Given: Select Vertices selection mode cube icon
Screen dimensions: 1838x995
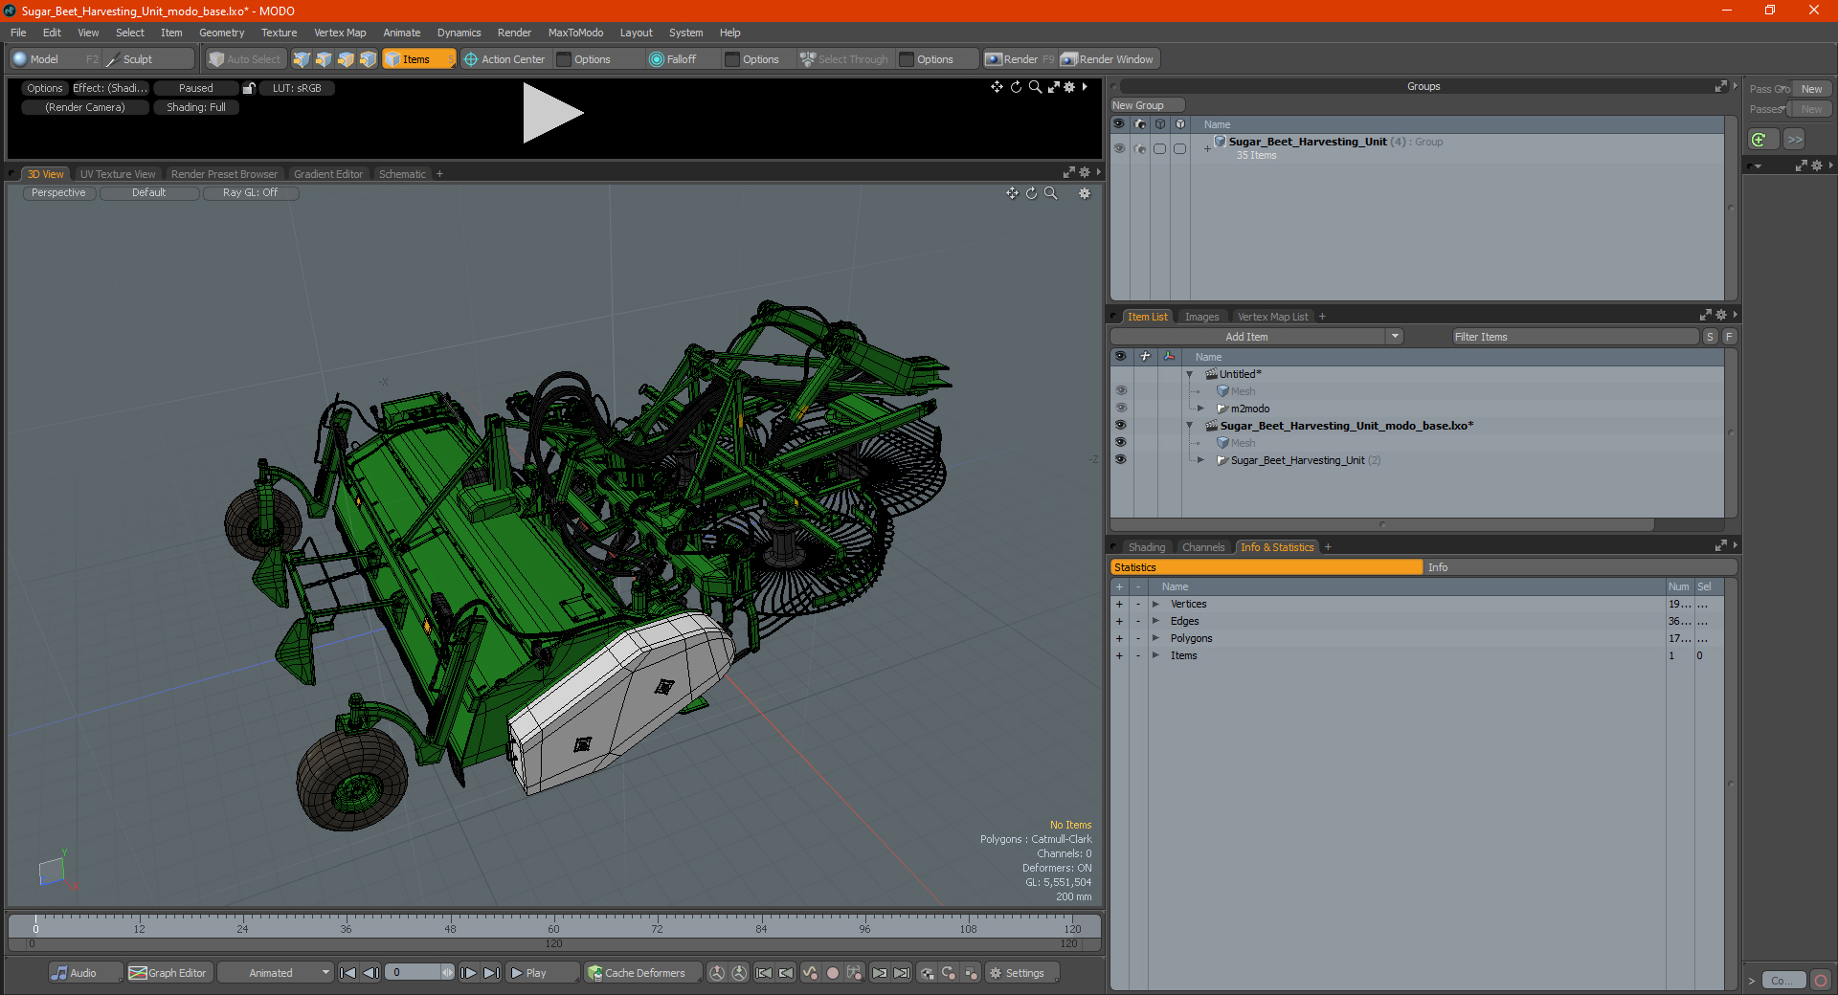Looking at the screenshot, I should click(302, 59).
